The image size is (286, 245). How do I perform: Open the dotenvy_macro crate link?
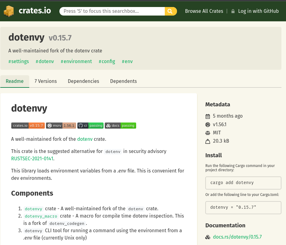click(x=41, y=216)
